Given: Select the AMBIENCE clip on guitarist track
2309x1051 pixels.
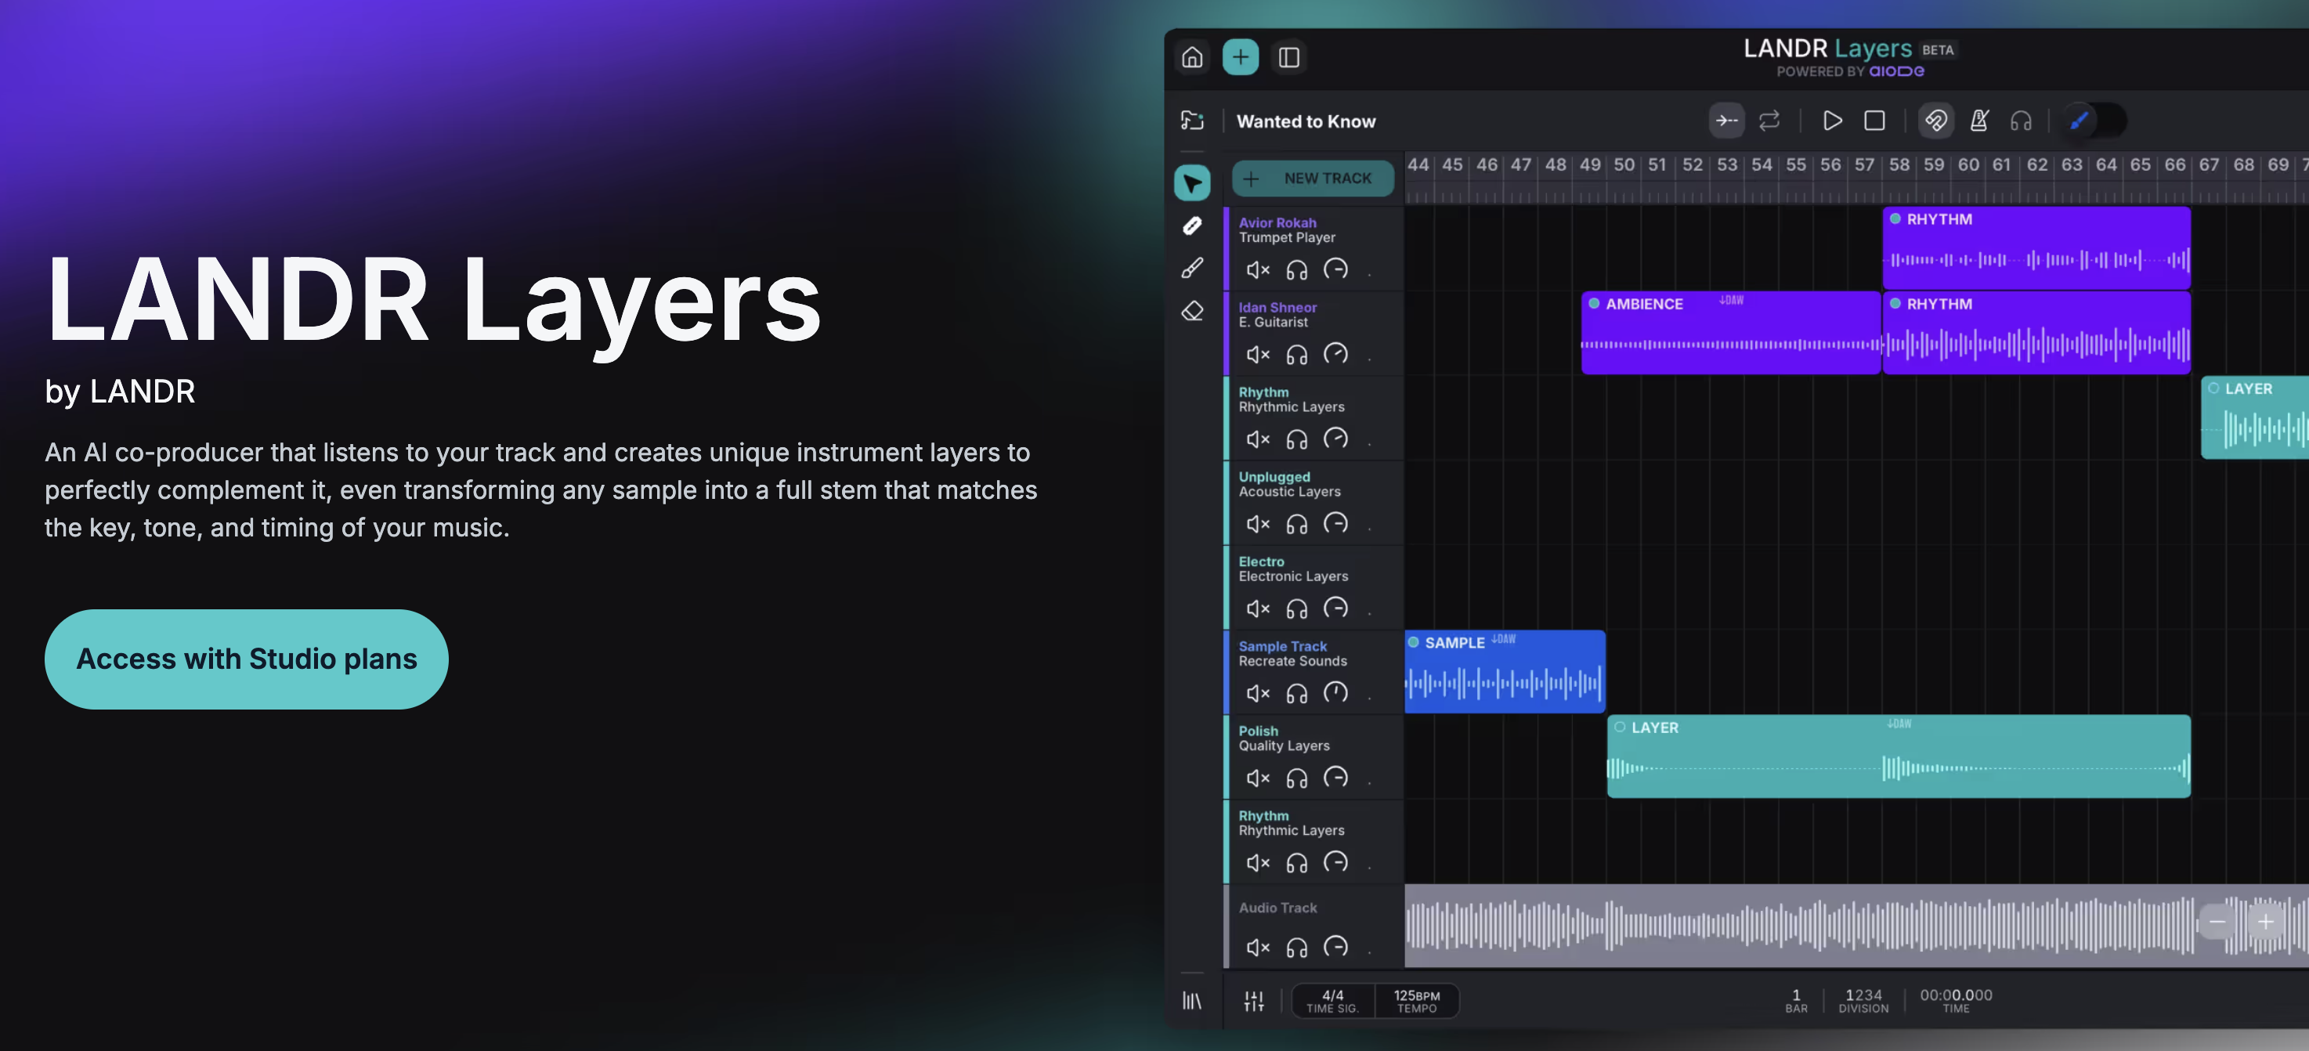Looking at the screenshot, I should (x=1731, y=332).
